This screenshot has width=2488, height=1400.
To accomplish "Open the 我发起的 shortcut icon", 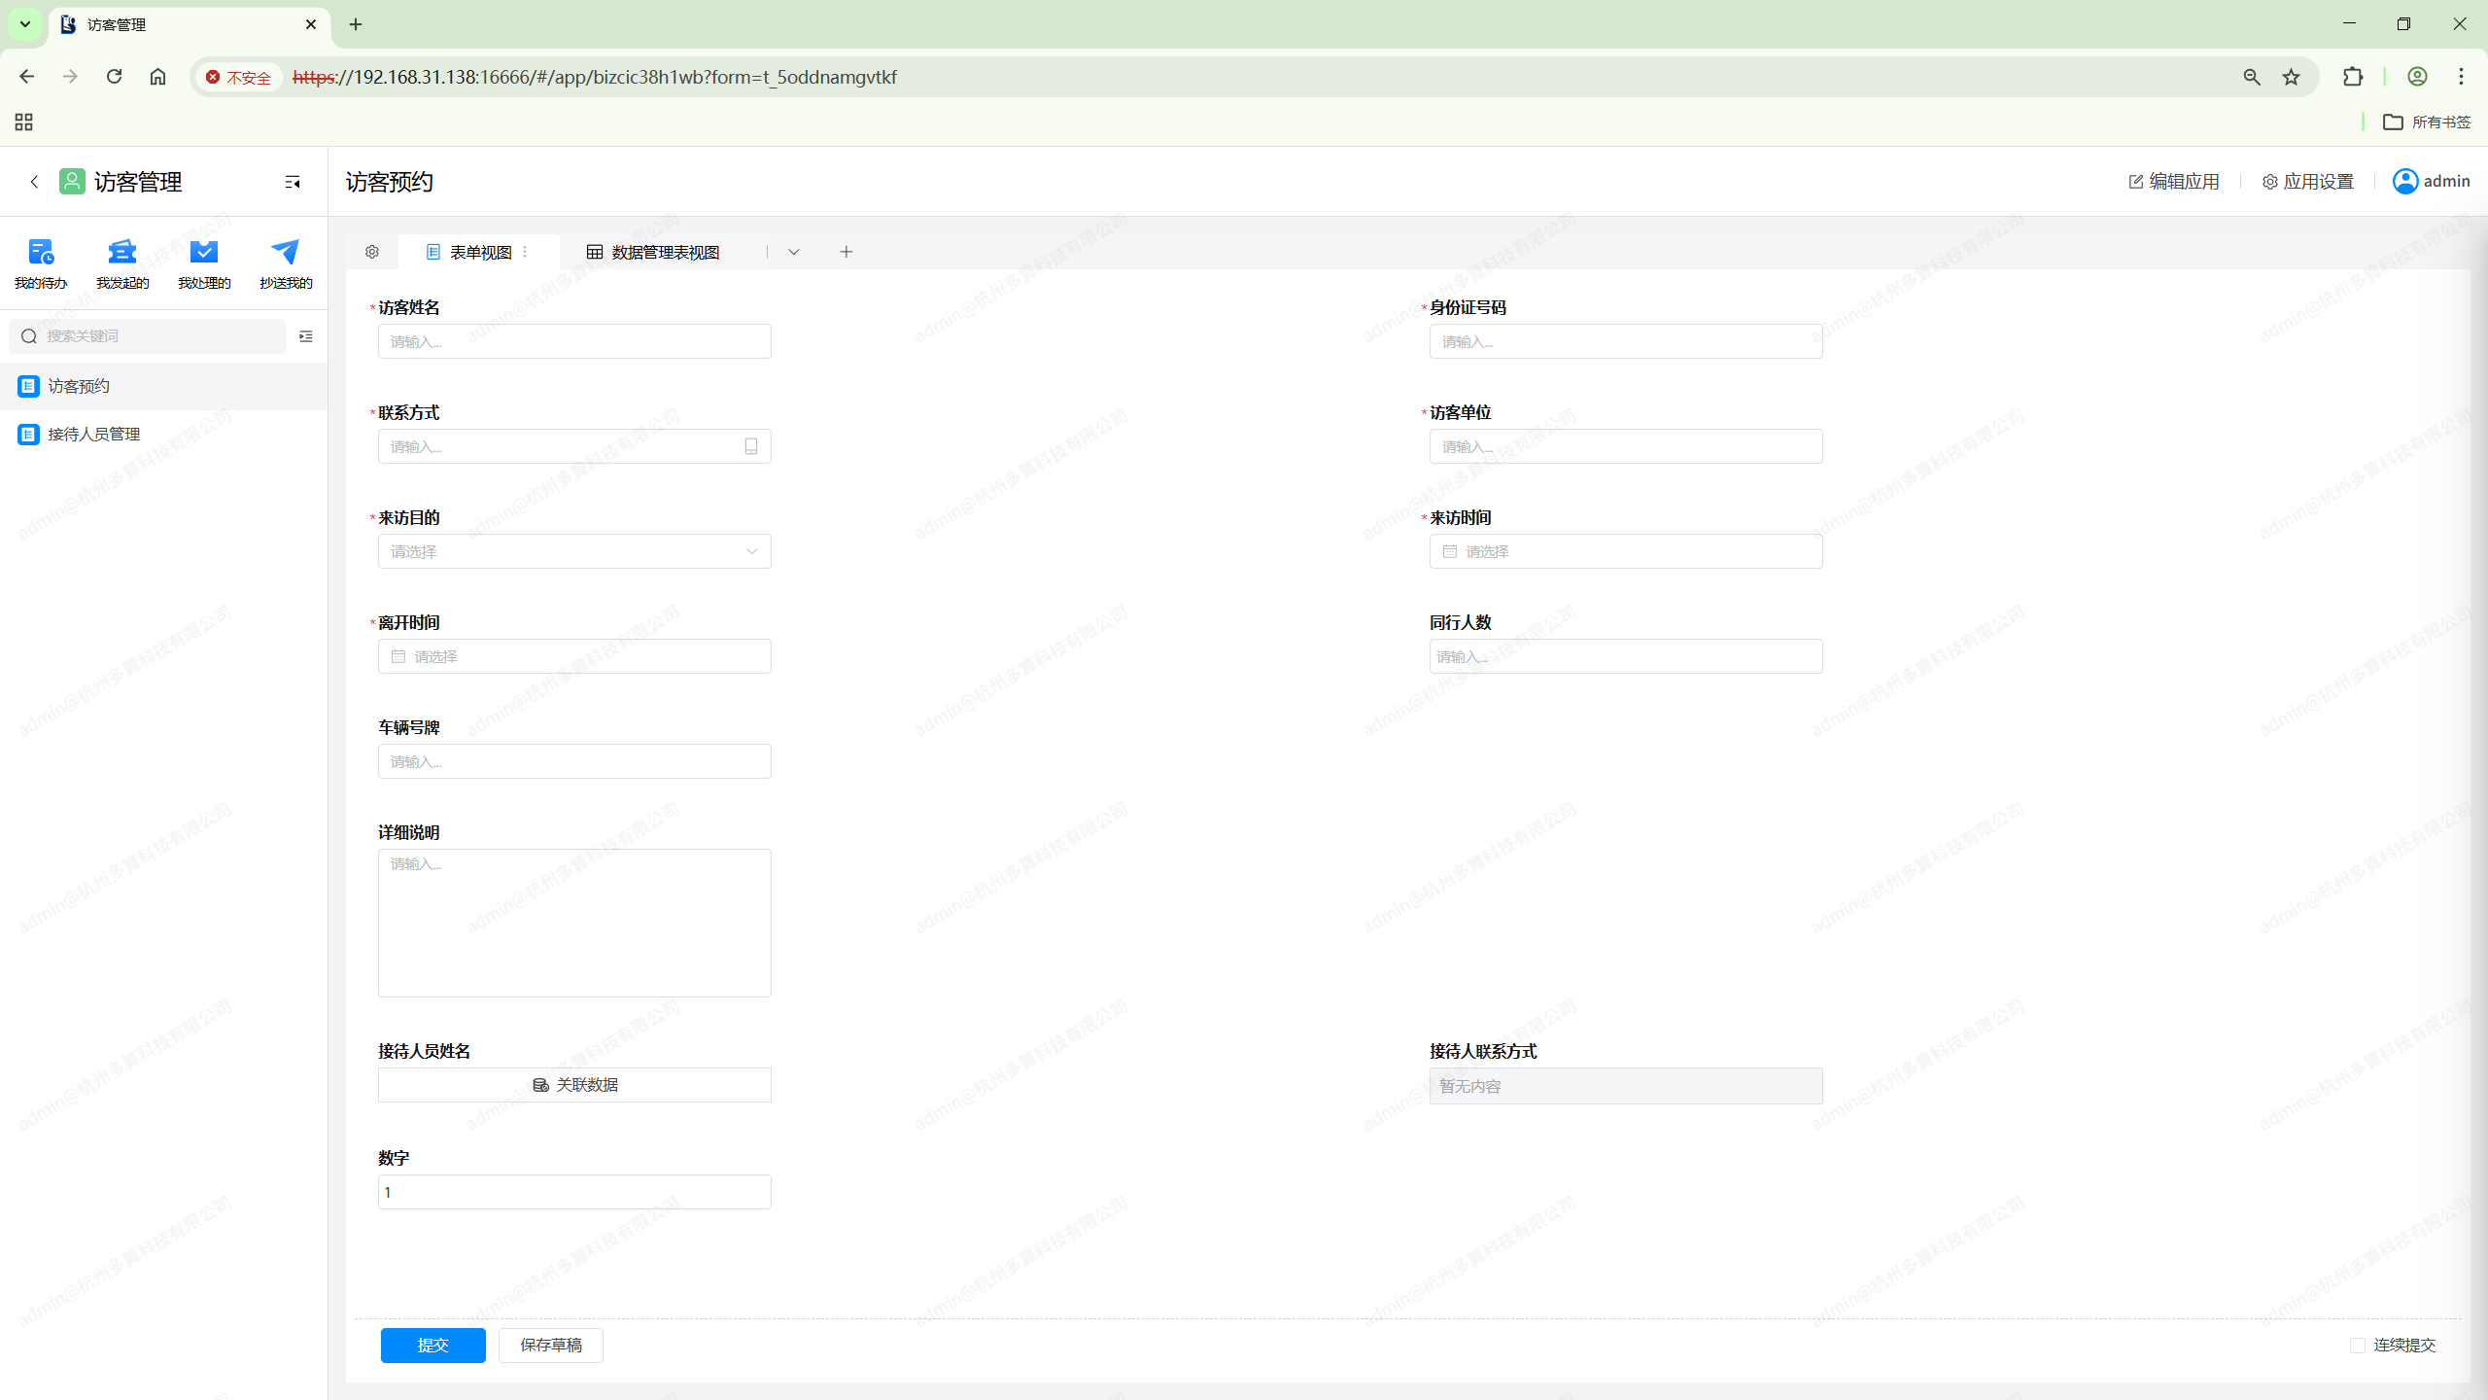I will (x=122, y=253).
